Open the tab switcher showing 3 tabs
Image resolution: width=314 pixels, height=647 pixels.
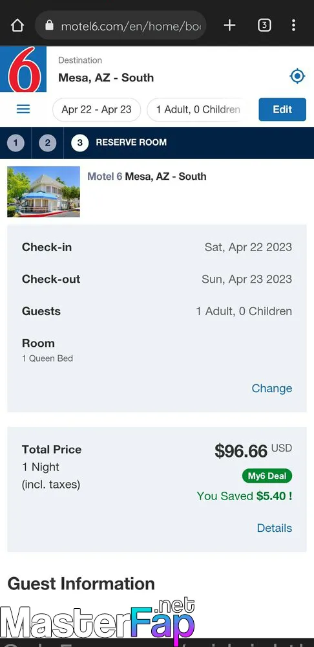264,26
